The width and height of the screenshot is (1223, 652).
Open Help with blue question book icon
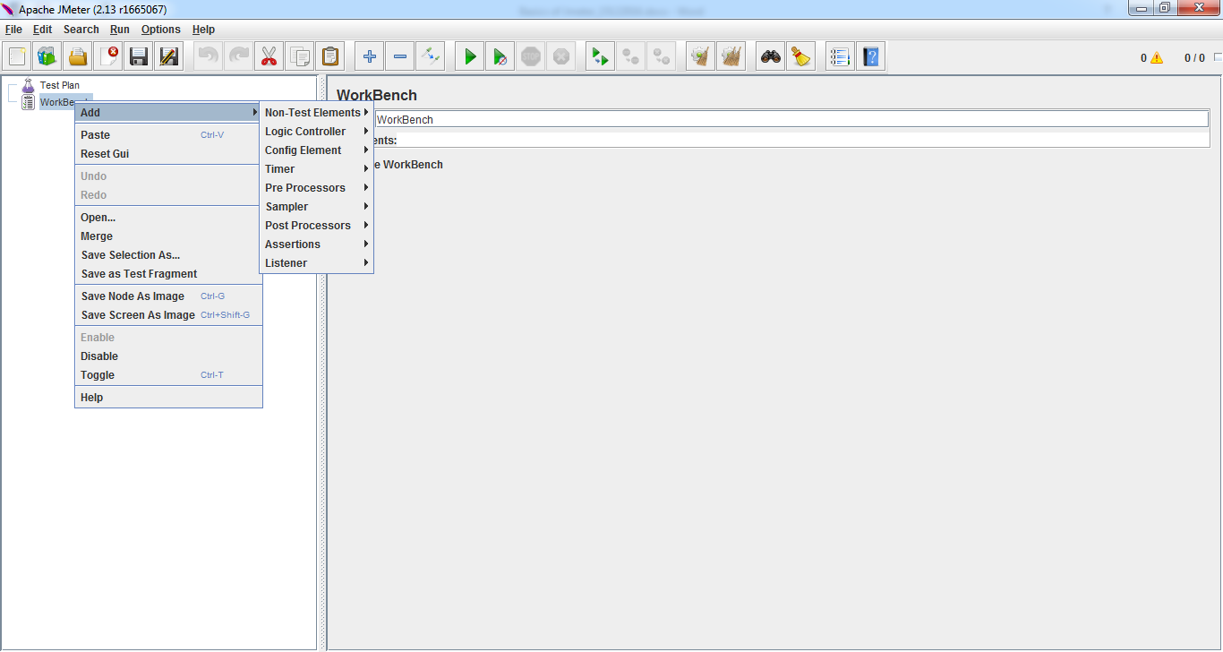(870, 57)
